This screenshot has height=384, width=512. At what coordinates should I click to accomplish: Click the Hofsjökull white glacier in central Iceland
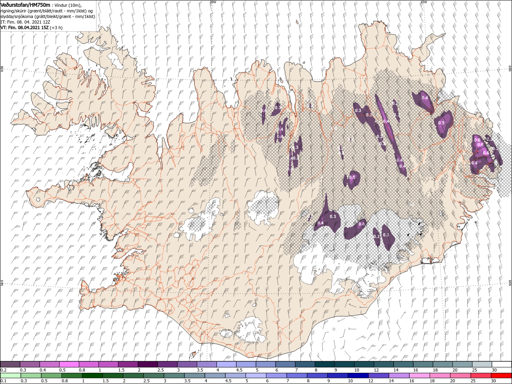click(263, 208)
